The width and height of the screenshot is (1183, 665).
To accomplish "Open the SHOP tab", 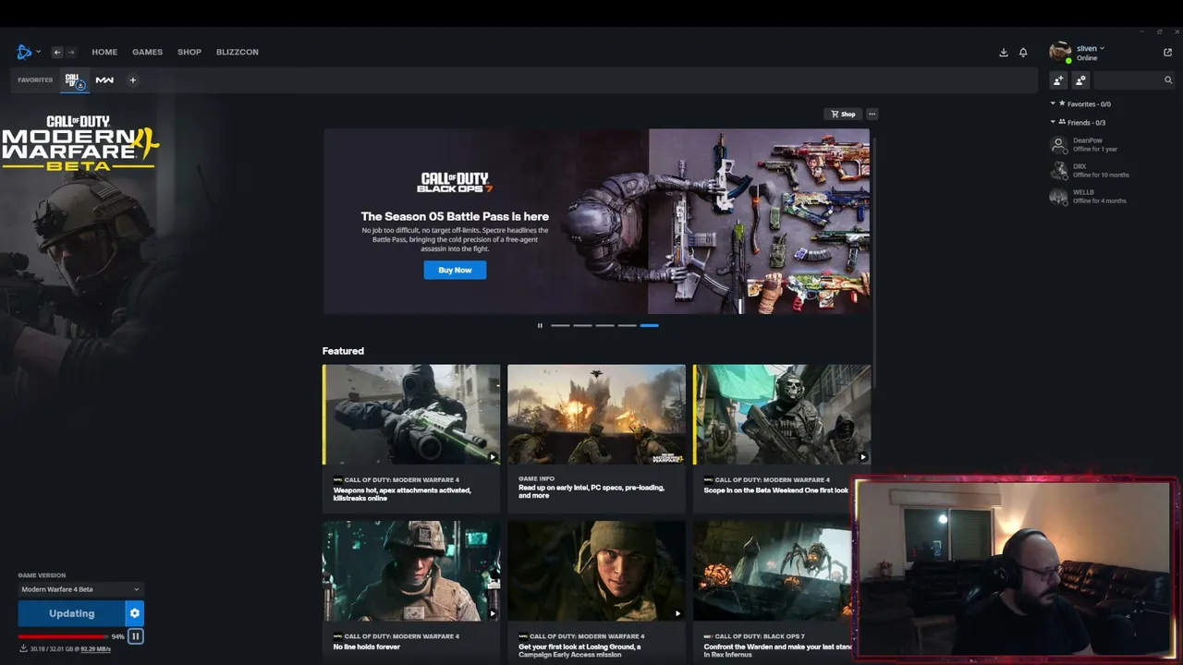I will [189, 52].
